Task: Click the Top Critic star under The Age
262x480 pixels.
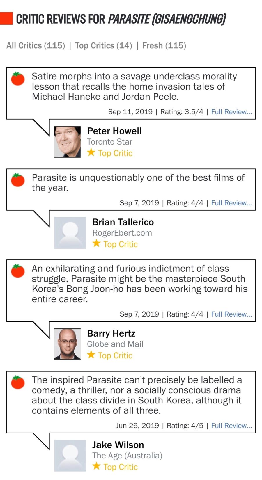Action: point(96,466)
